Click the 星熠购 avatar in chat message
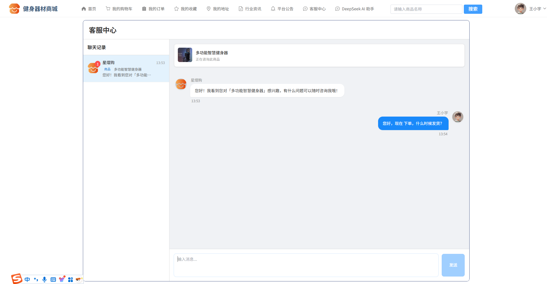This screenshot has height=284, width=547. pyautogui.click(x=181, y=84)
